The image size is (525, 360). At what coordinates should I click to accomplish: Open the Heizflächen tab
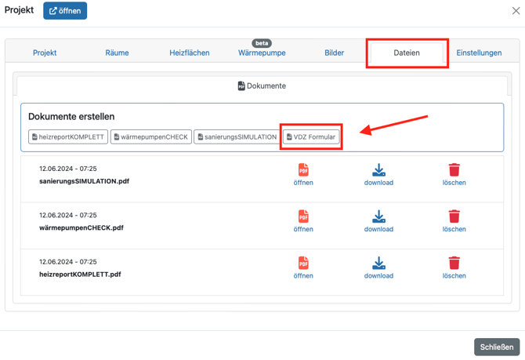point(190,53)
